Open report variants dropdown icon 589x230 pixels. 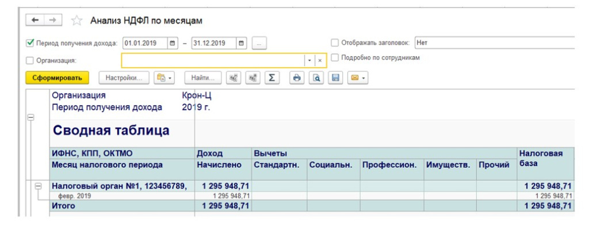165,78
